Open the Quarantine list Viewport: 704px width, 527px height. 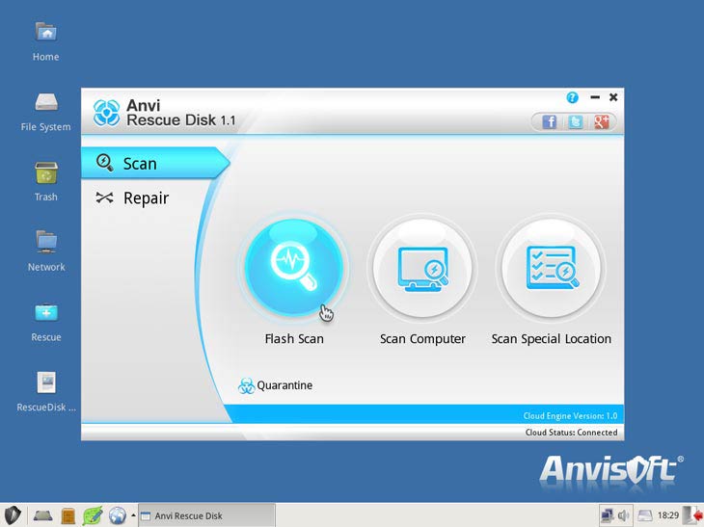(275, 385)
